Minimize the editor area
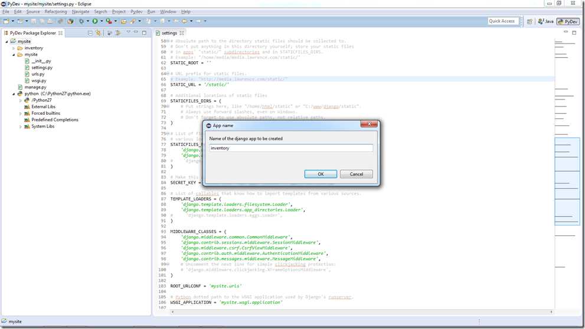This screenshot has width=585, height=329. pyautogui.click(x=566, y=32)
